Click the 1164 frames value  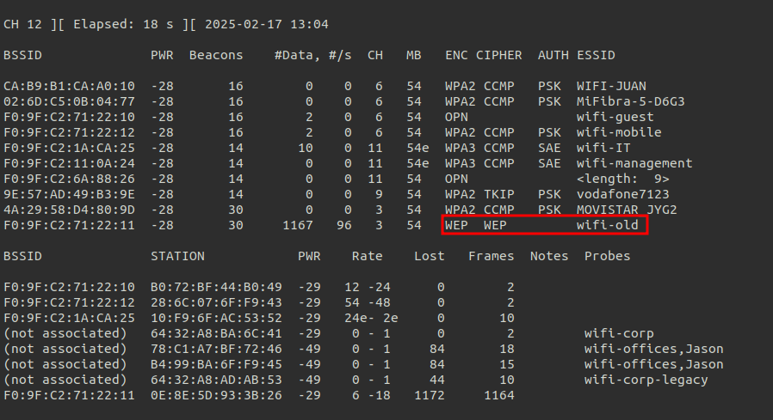(x=499, y=395)
